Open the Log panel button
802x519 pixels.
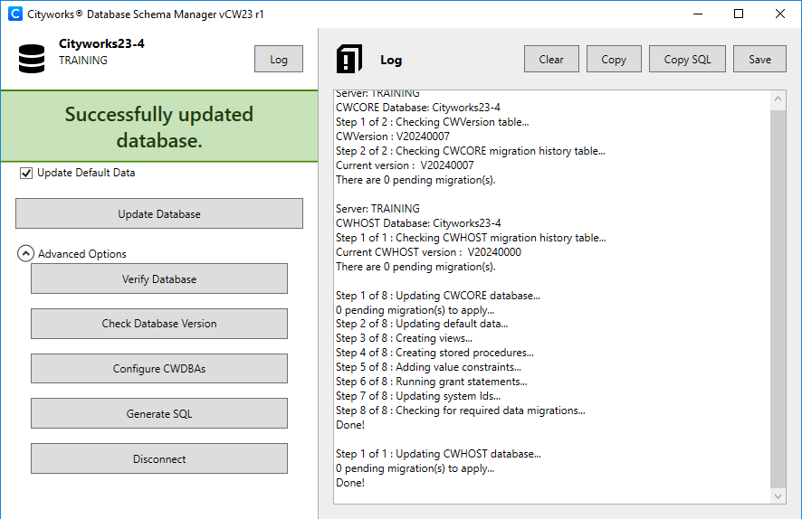[278, 60]
